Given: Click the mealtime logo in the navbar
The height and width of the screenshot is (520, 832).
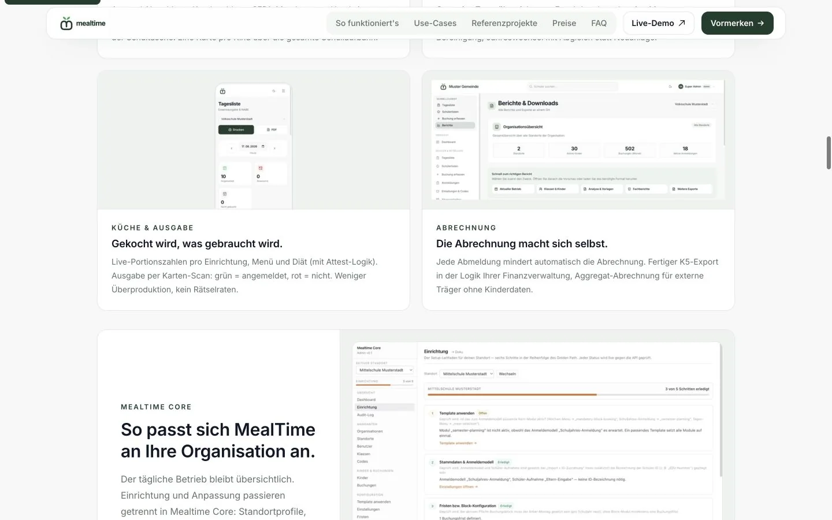Looking at the screenshot, I should 83,23.
